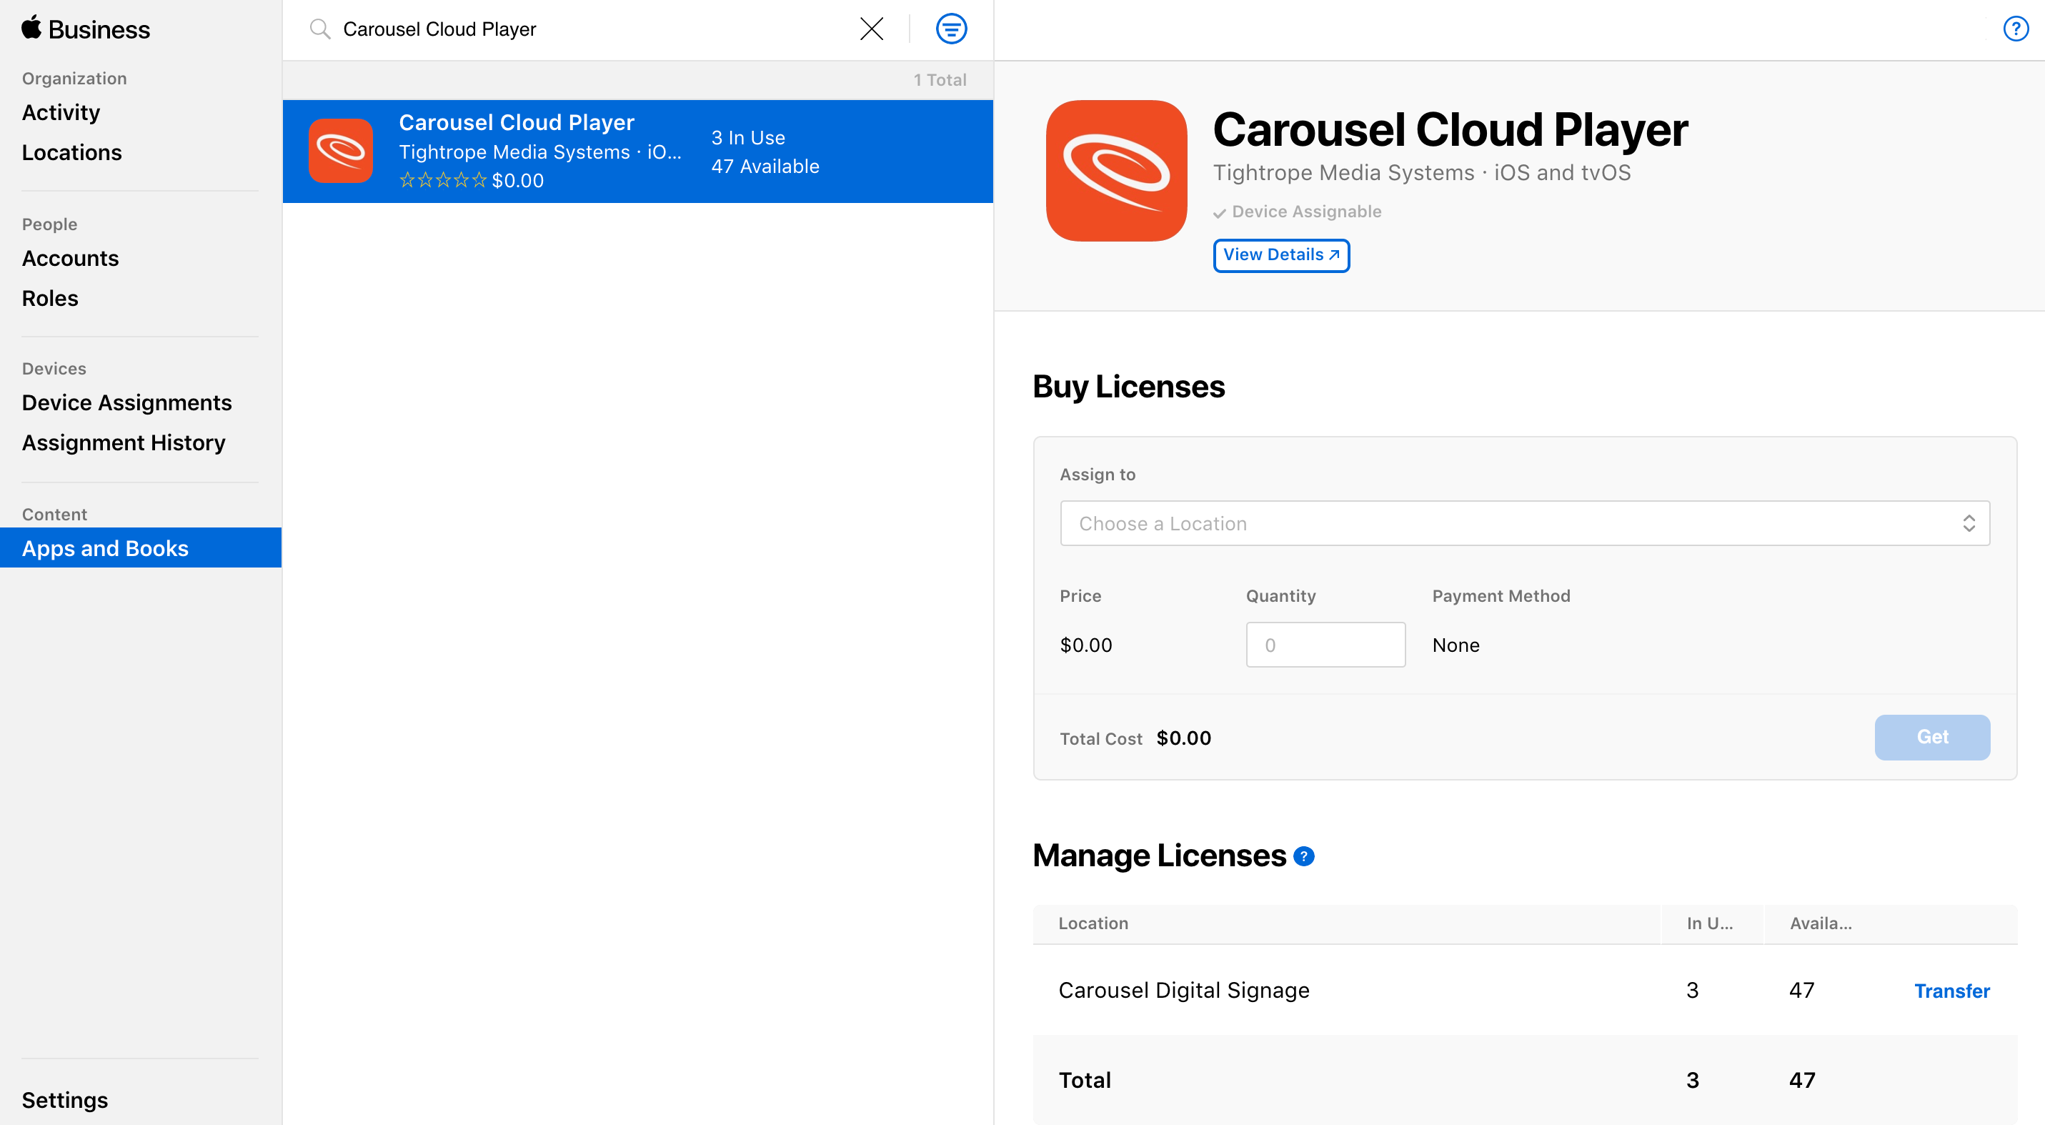Click the star rating in app row
Viewport: 2045px width, 1125px height.
pyautogui.click(x=442, y=180)
